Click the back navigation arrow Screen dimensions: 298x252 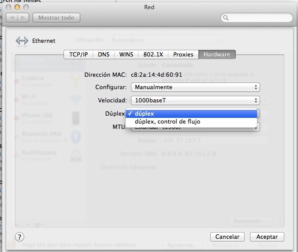pyautogui.click(x=12, y=18)
